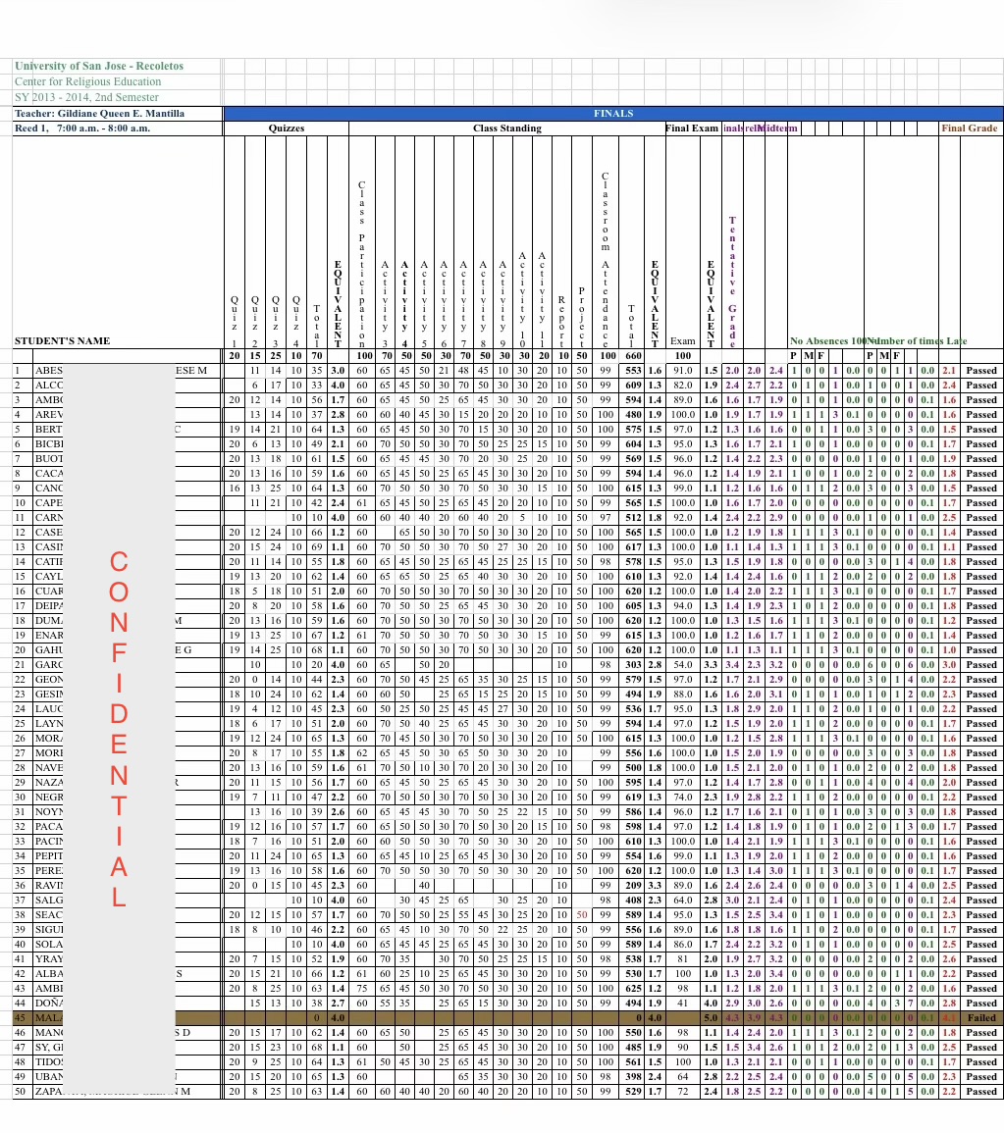1004x1133 pixels.
Task: Click exam score "54.0" in the GARC row
Action: tap(682, 665)
